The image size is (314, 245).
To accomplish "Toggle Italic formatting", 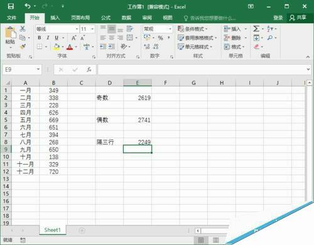I will click(48, 38).
